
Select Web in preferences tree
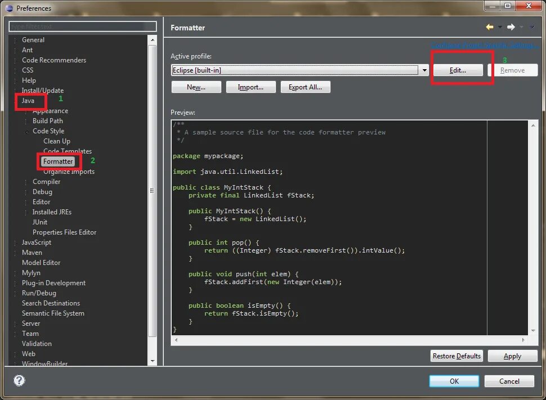29,353
